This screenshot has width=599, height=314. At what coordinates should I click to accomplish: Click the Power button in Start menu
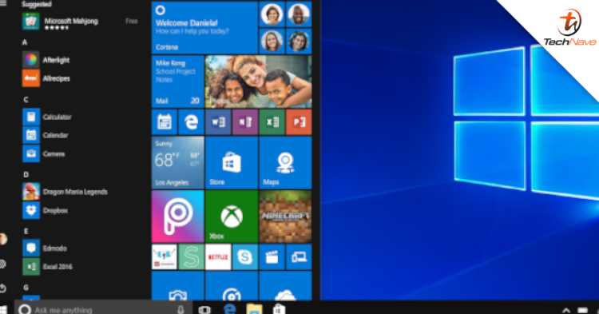(x=2, y=288)
